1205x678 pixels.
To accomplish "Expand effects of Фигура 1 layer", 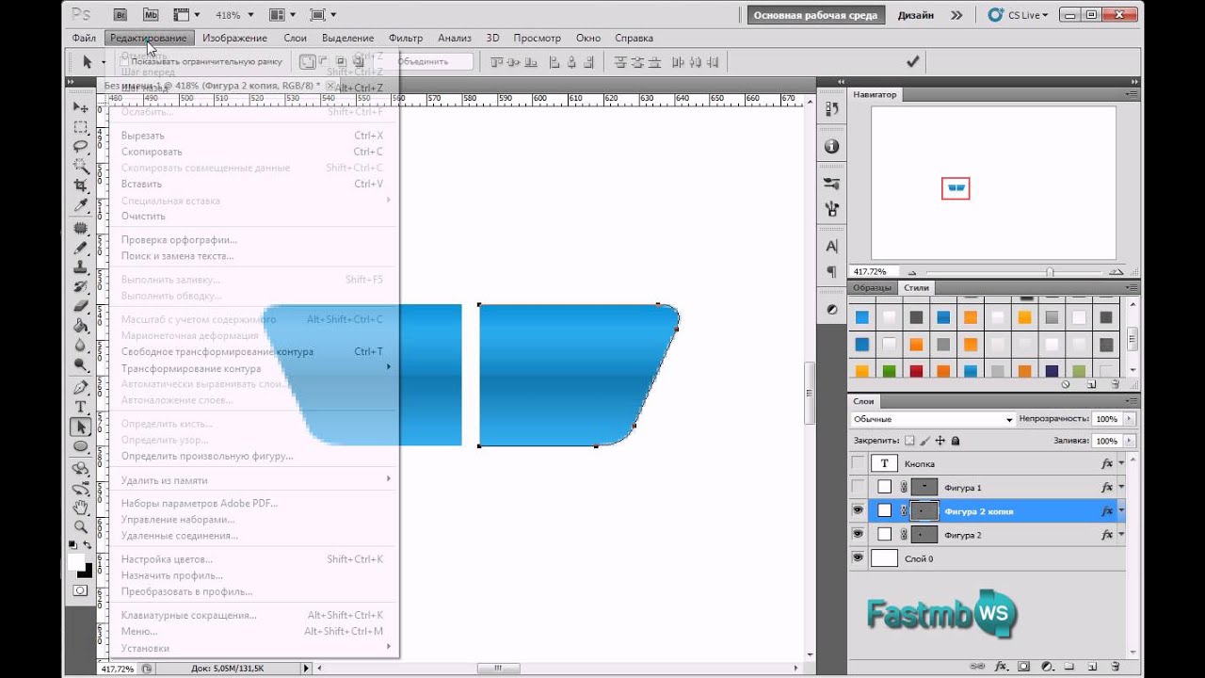I will [1121, 488].
